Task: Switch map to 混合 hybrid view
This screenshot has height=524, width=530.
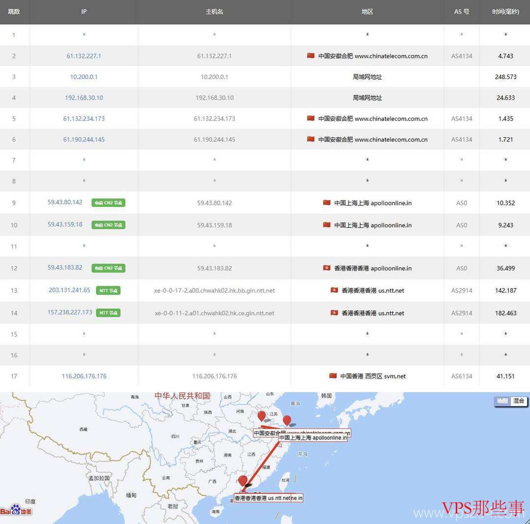Action: click(x=519, y=401)
